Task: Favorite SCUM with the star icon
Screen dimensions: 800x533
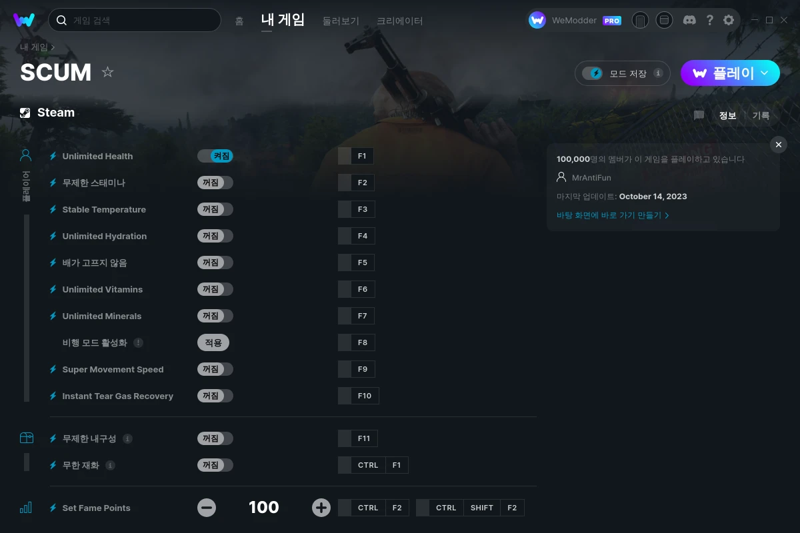Action: [107, 72]
